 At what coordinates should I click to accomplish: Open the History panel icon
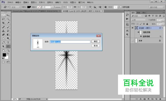point(127,15)
